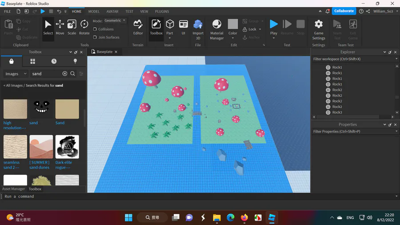400x225 pixels.
Task: Switch to Asset Manager bottom tab
Action: tap(13, 189)
